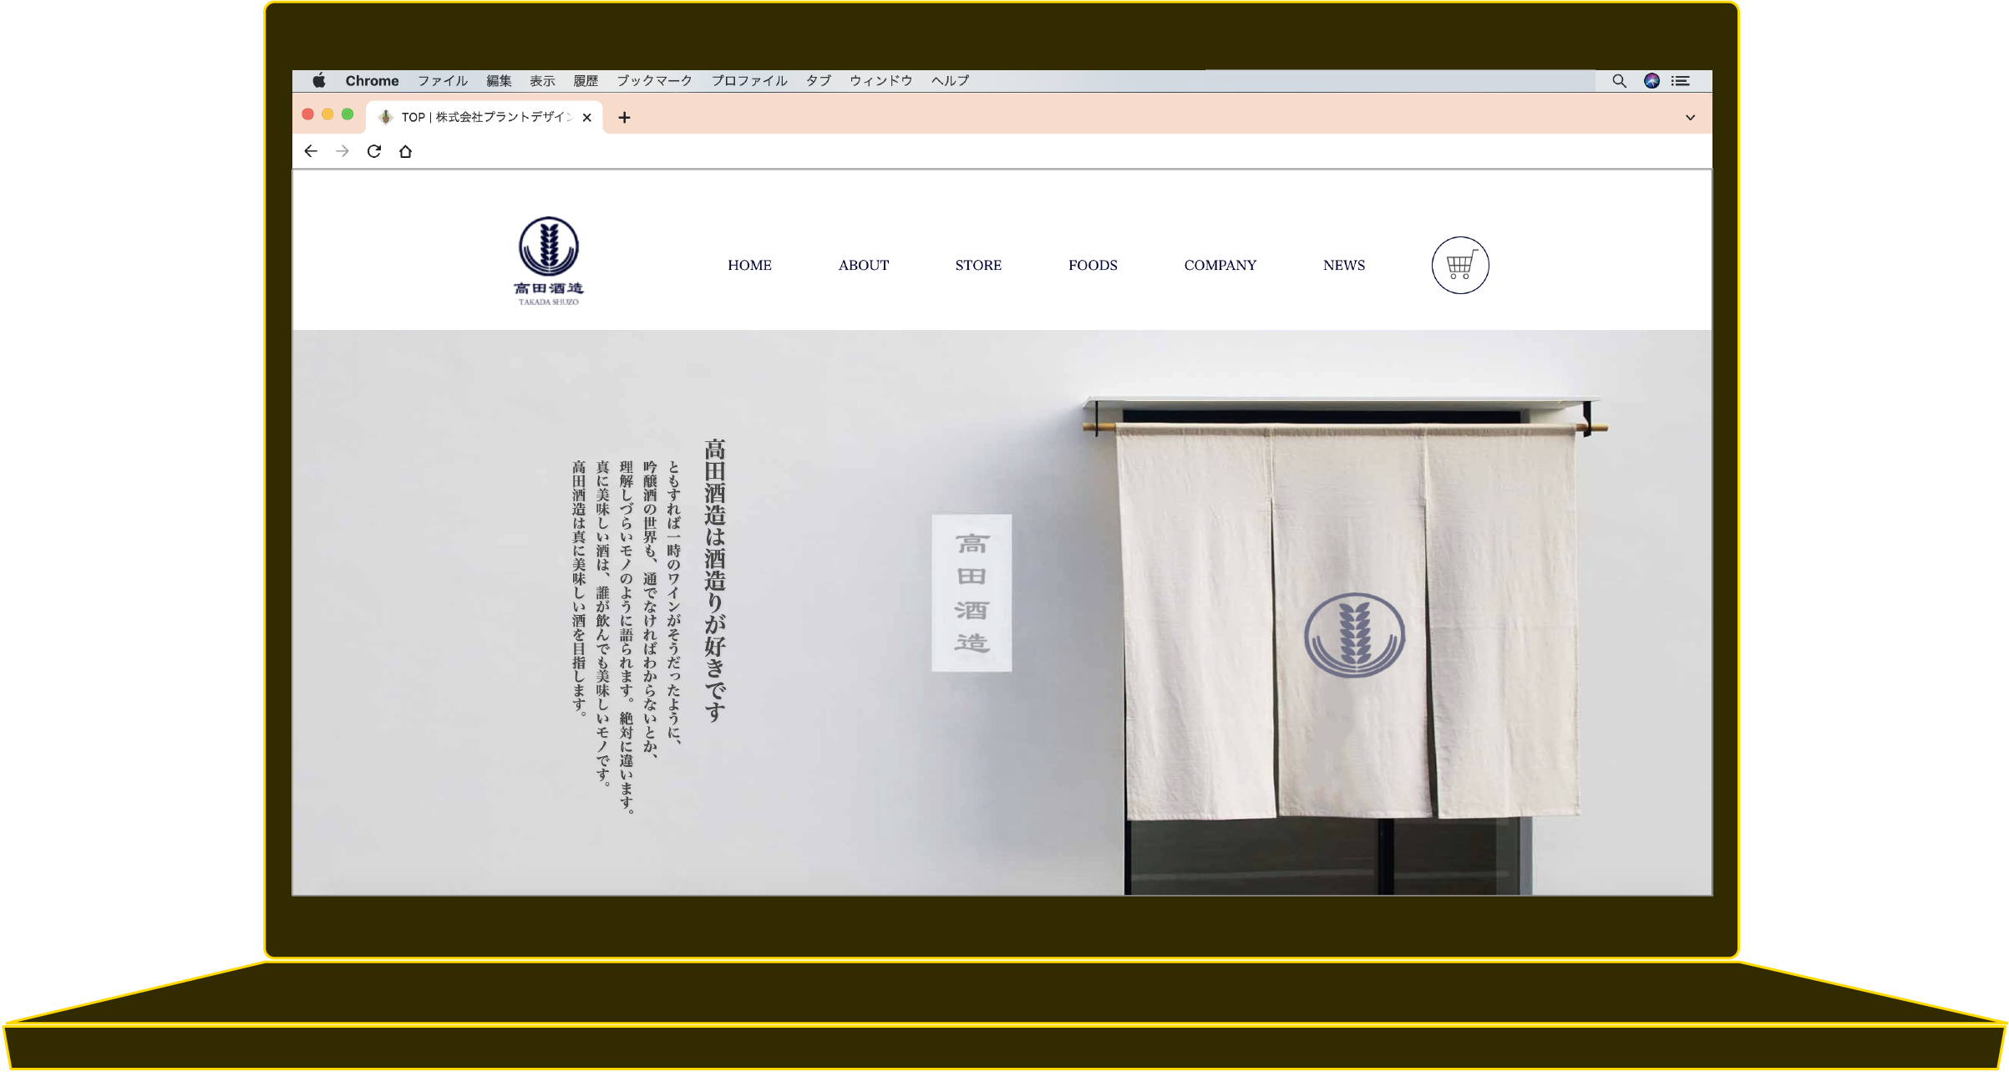Viewport: 2009px width, 1072px height.
Task: Open the 履歴 menu
Action: click(586, 81)
